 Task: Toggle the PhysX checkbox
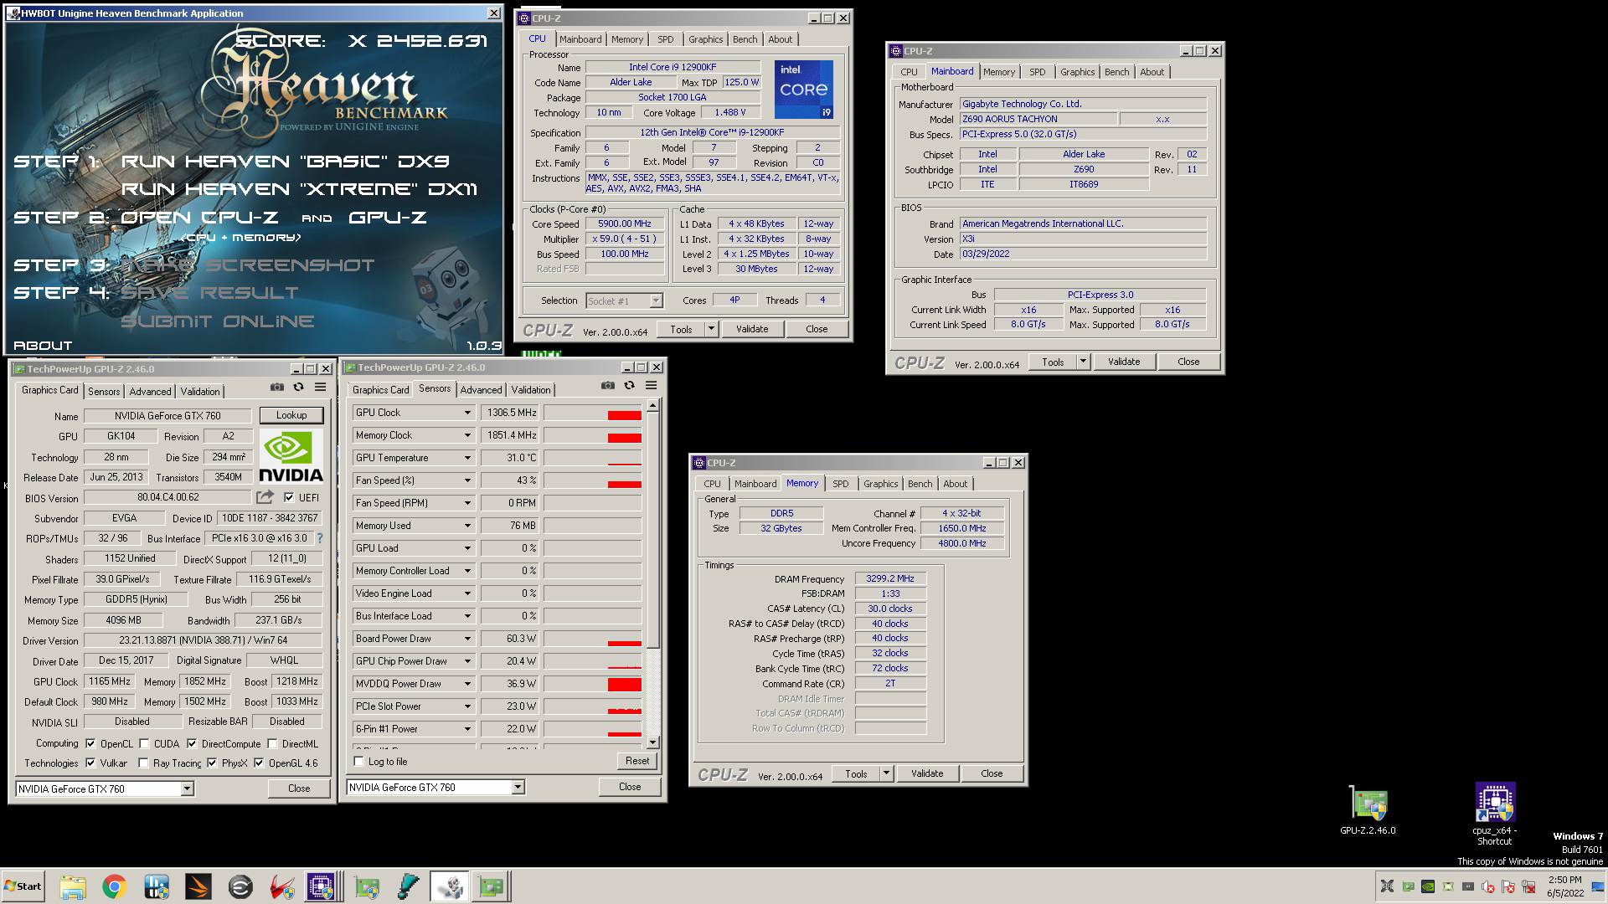[x=212, y=763]
